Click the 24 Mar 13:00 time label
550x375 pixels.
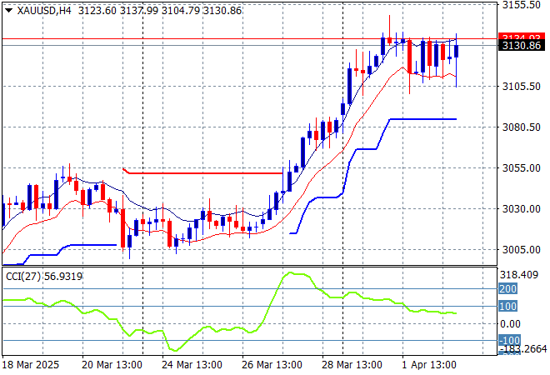193,365
